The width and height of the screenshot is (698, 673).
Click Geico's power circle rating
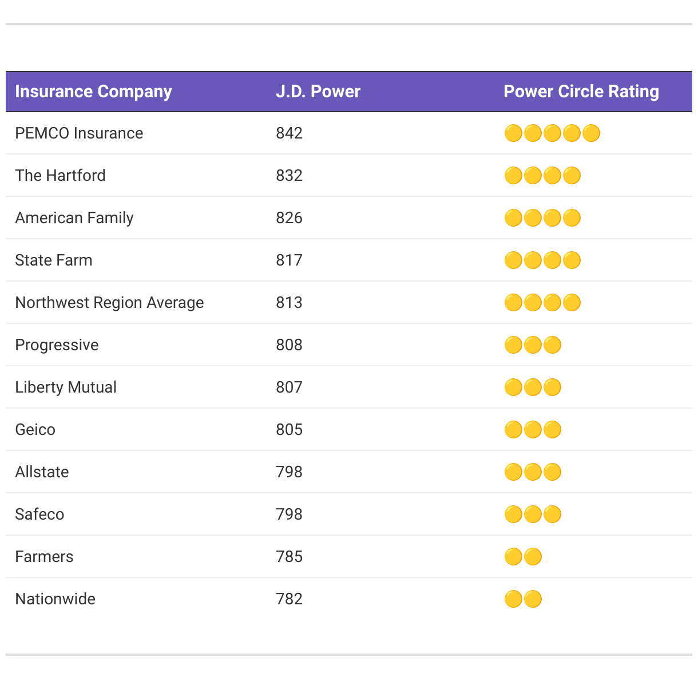(533, 430)
